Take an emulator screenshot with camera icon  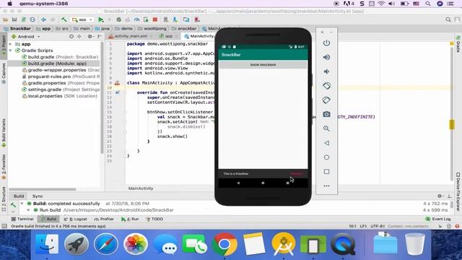[x=326, y=114]
